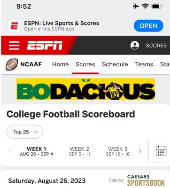Select Week 1 Aug 26 - Sep 4

pyautogui.click(x=36, y=151)
